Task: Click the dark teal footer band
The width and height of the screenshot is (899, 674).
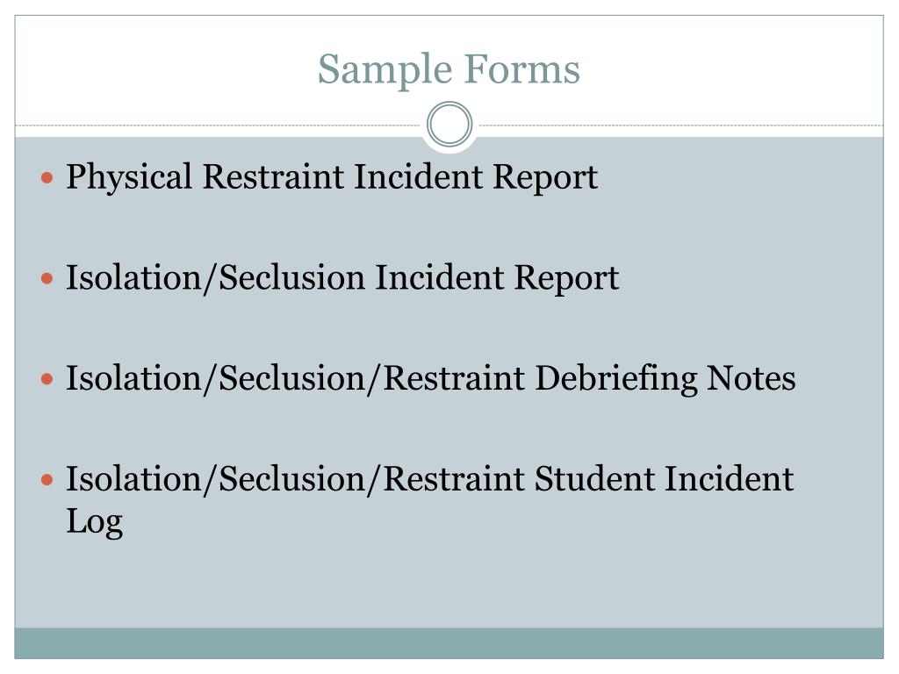Action: click(x=449, y=643)
